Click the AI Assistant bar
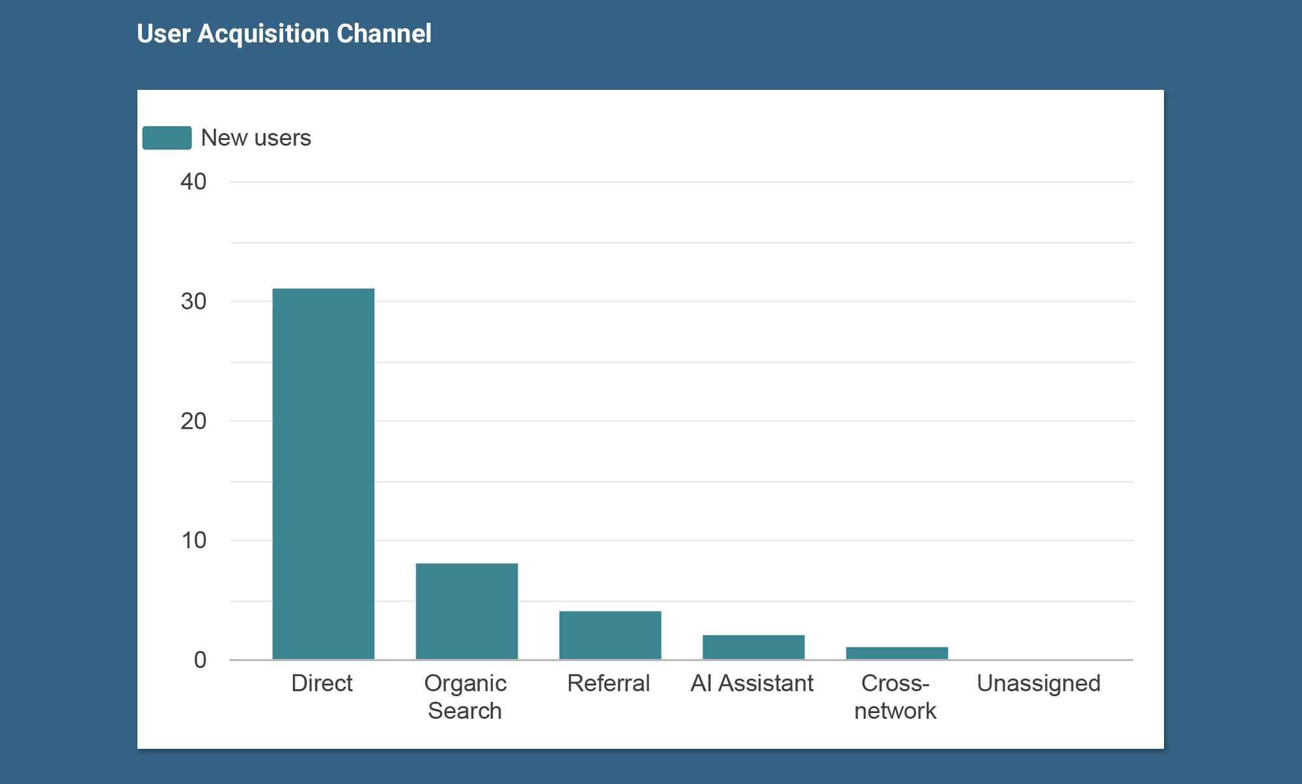The height and width of the screenshot is (784, 1302). 753,647
